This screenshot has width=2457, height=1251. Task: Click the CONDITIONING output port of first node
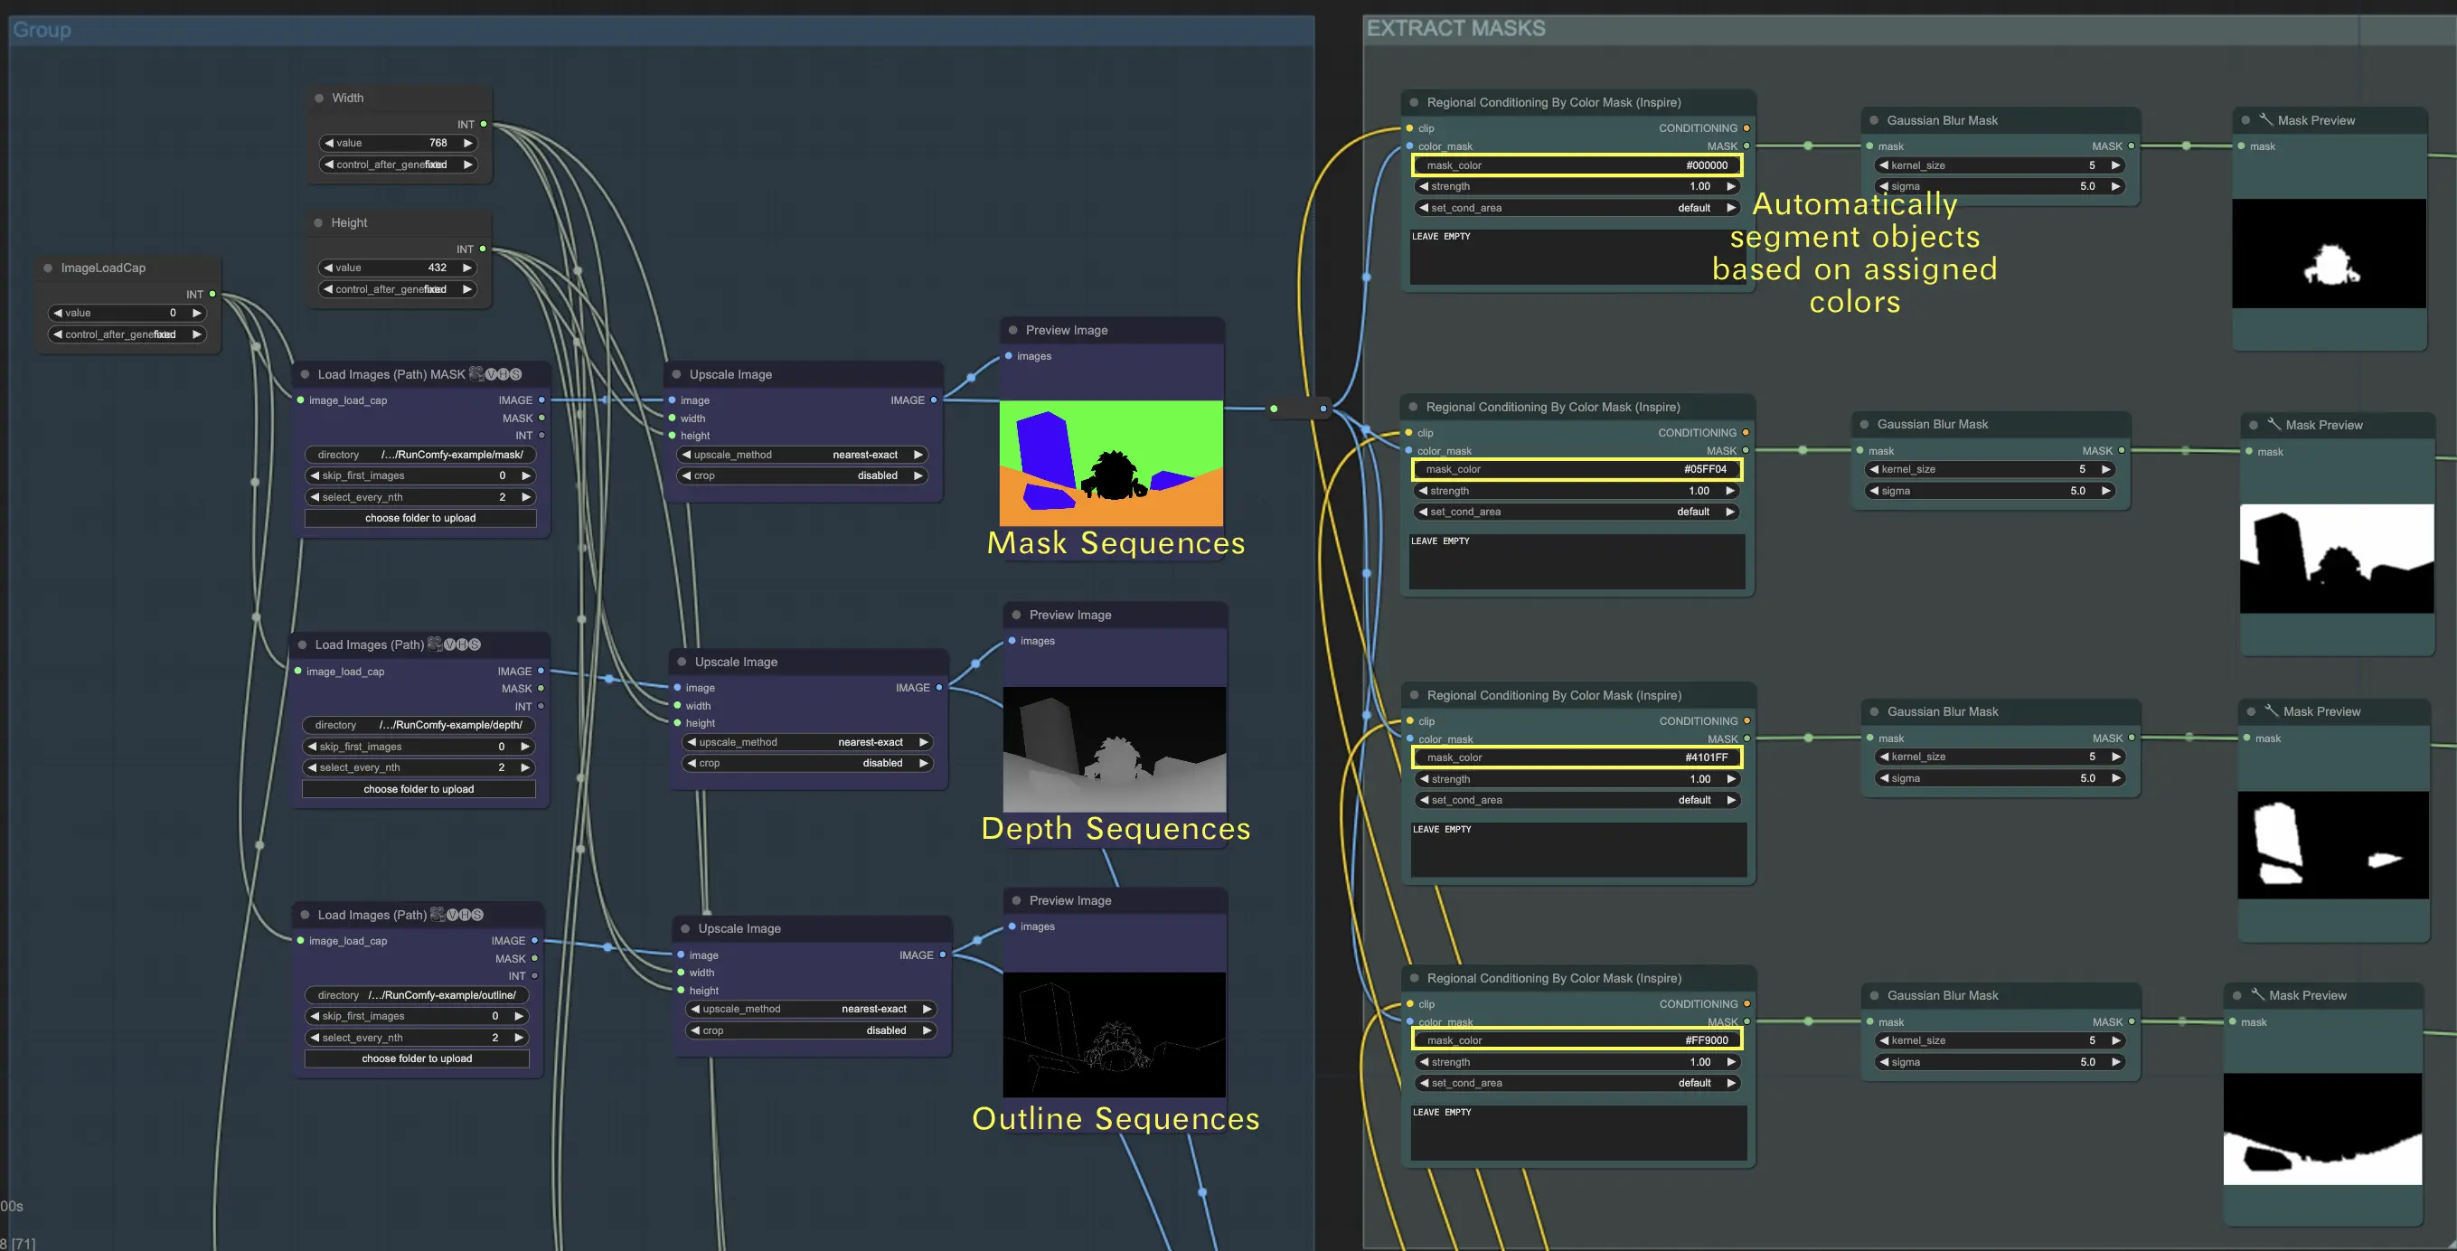[x=1746, y=128]
